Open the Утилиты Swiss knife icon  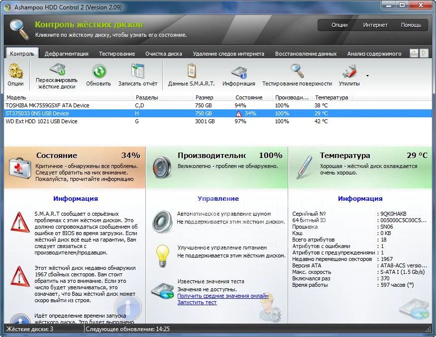[349, 71]
